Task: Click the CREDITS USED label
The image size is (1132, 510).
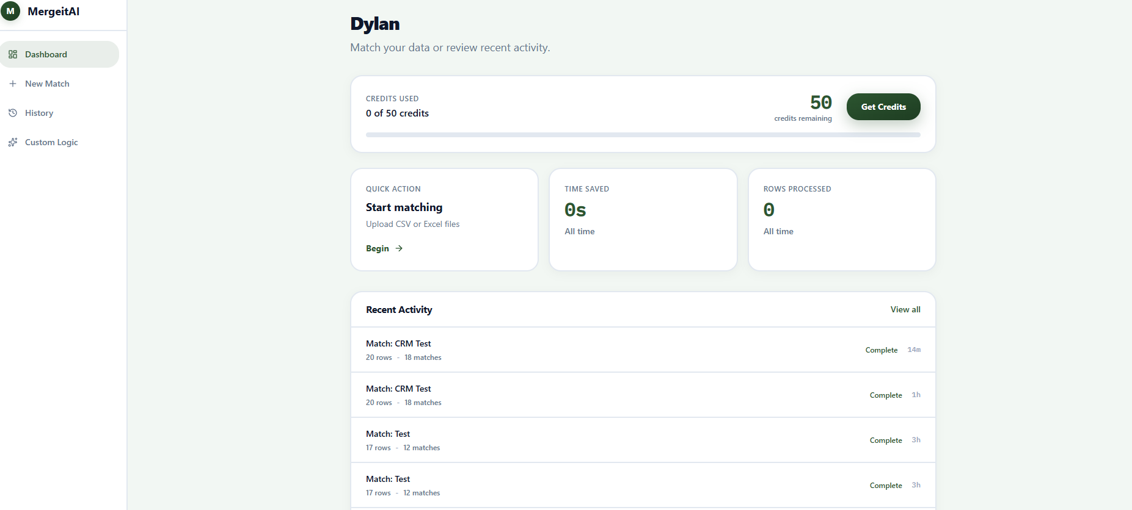Action: (x=392, y=99)
